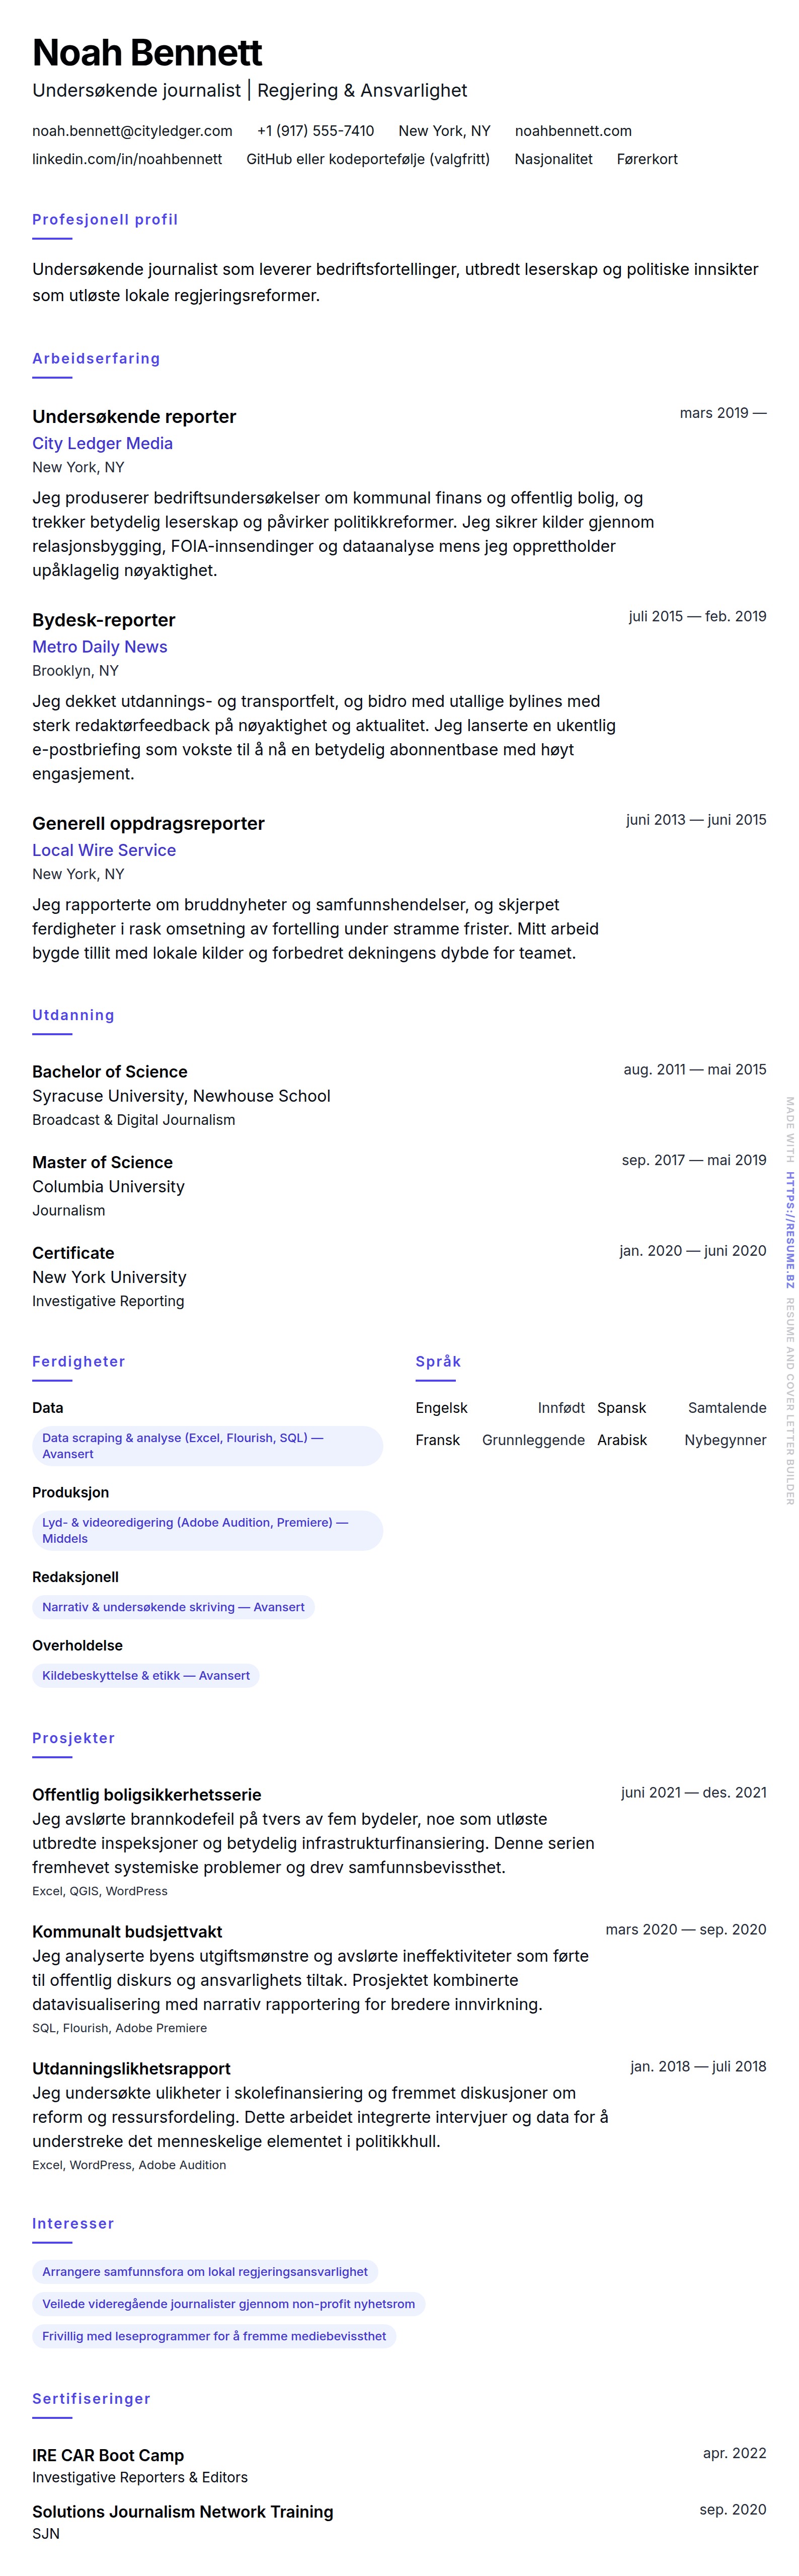Screen dimensions: 799x2576
Task: Click the phone number +1 (917) 555-7410
Action: [x=314, y=131]
